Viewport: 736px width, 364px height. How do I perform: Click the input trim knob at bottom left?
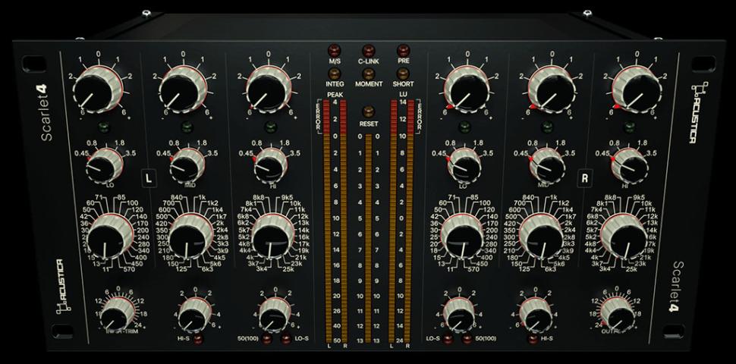tap(116, 312)
